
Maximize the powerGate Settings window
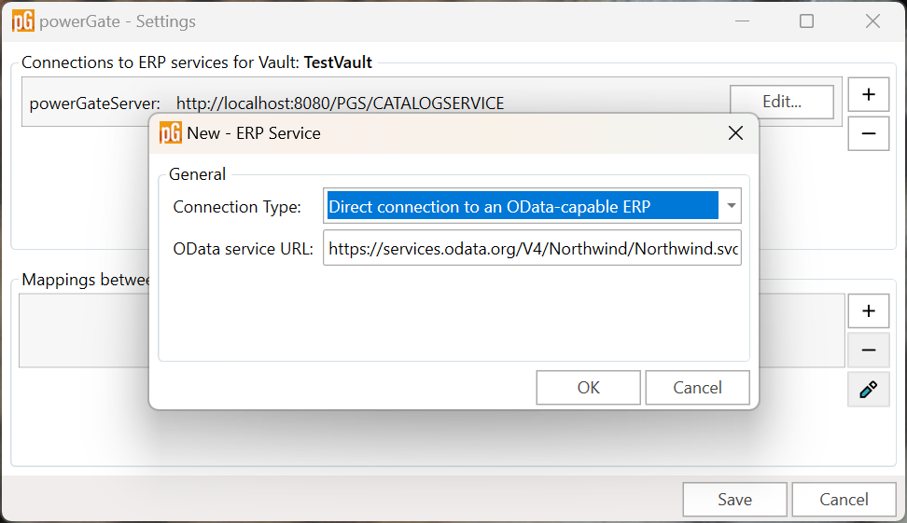pos(806,21)
